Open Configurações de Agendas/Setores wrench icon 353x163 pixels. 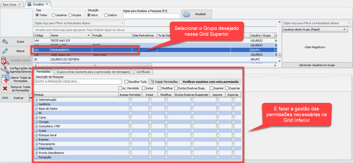[5, 70]
